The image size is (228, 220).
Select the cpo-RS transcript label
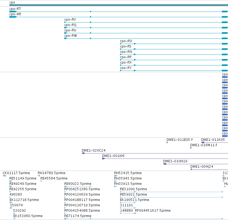tap(126, 46)
